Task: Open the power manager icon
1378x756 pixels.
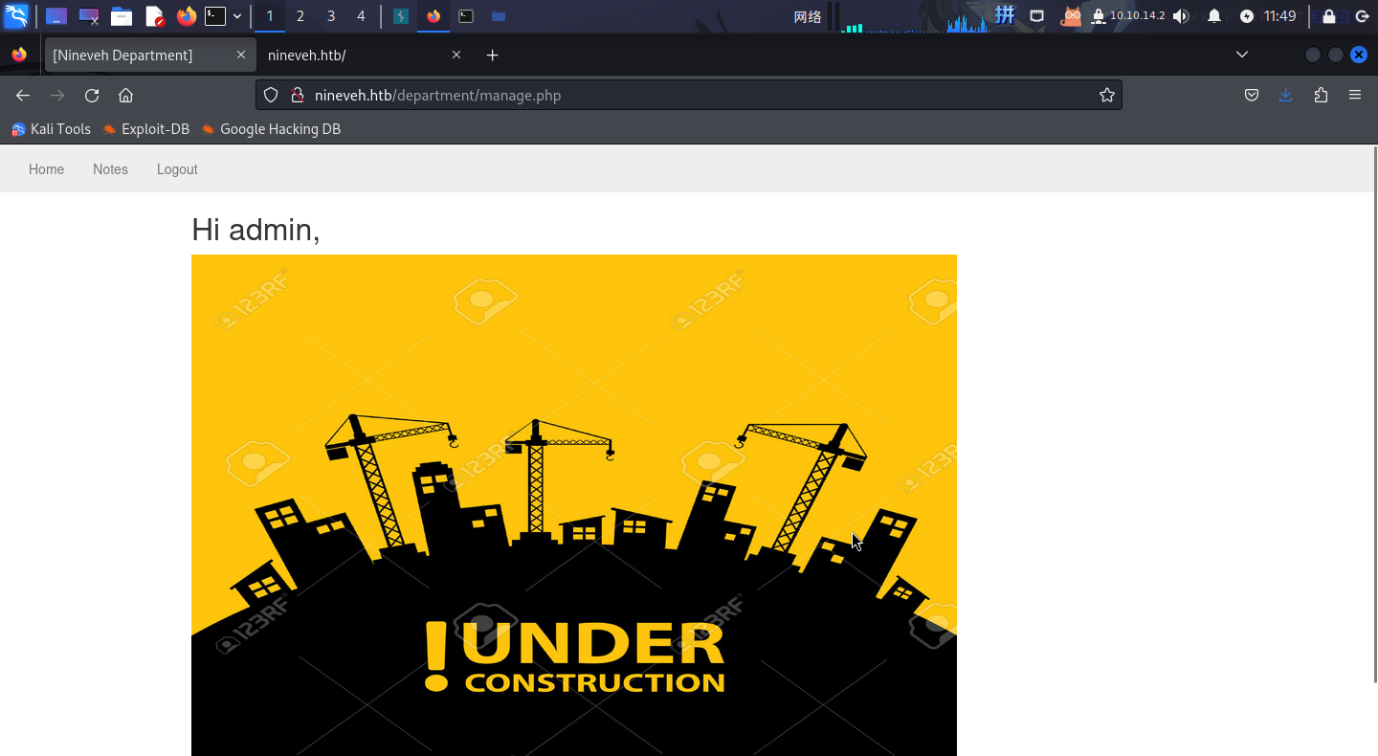Action: click(1247, 16)
